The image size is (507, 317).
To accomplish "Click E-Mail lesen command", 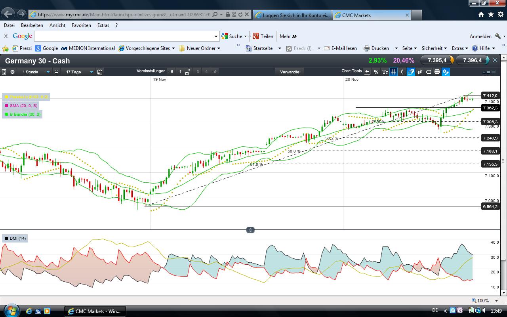I will (340, 48).
